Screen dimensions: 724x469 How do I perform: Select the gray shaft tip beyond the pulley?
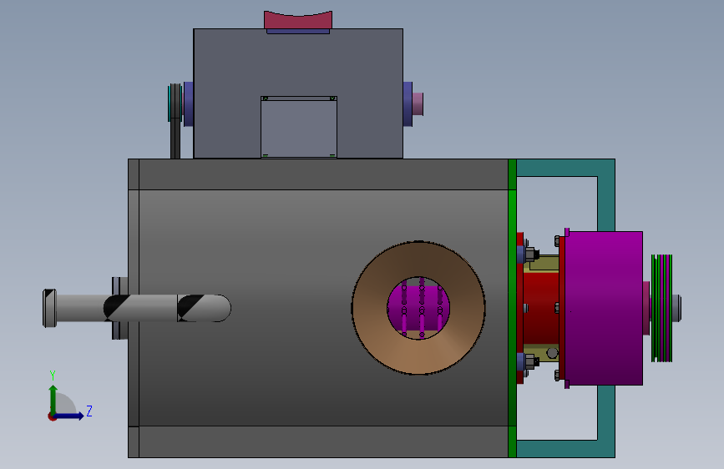677,308
